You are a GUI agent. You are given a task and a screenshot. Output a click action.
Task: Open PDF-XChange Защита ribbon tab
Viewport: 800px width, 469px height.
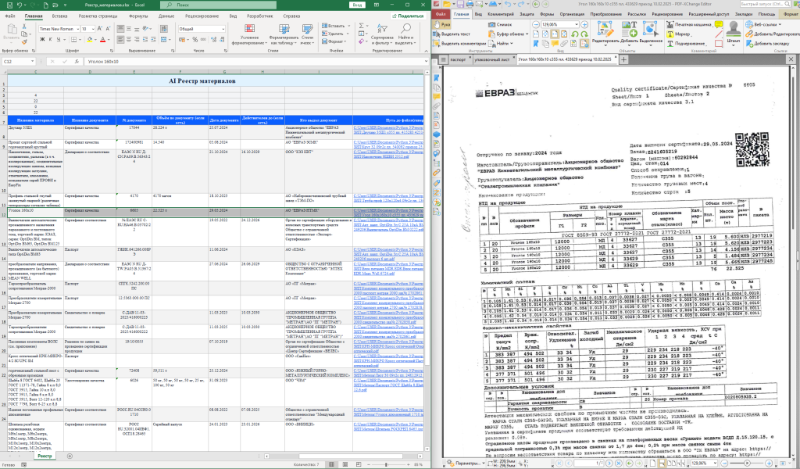point(527,14)
